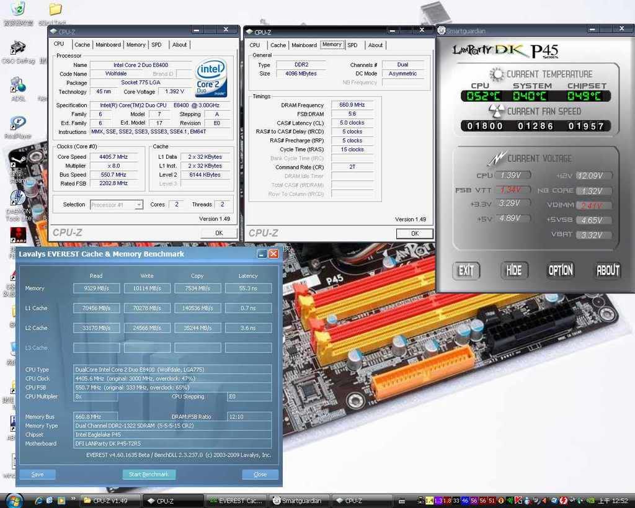Select the SPD tab in the CPU-Z processor window
This screenshot has height=508, width=635.
pyautogui.click(x=156, y=45)
